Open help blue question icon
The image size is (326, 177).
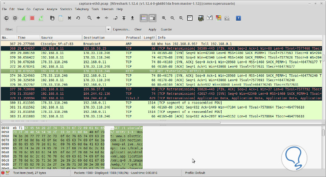238,18
